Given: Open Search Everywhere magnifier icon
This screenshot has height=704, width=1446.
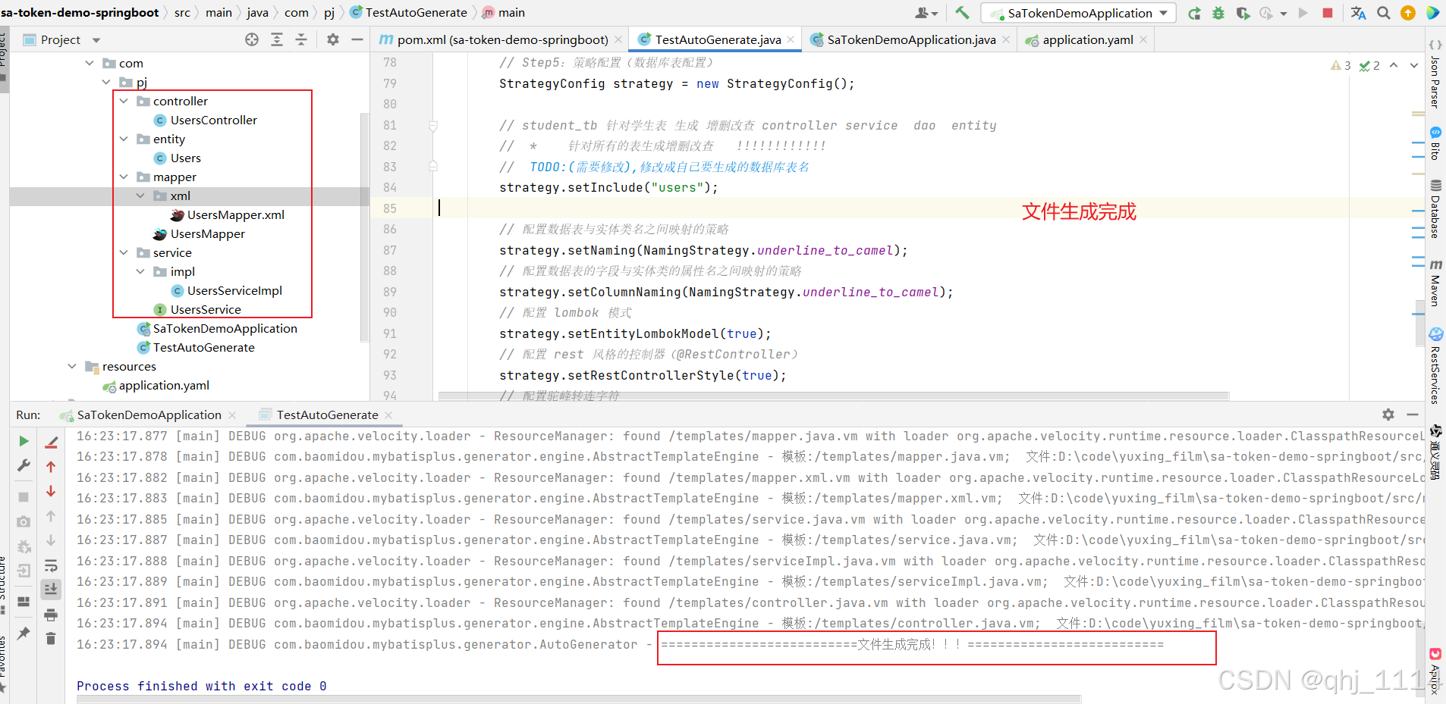Looking at the screenshot, I should [1384, 13].
